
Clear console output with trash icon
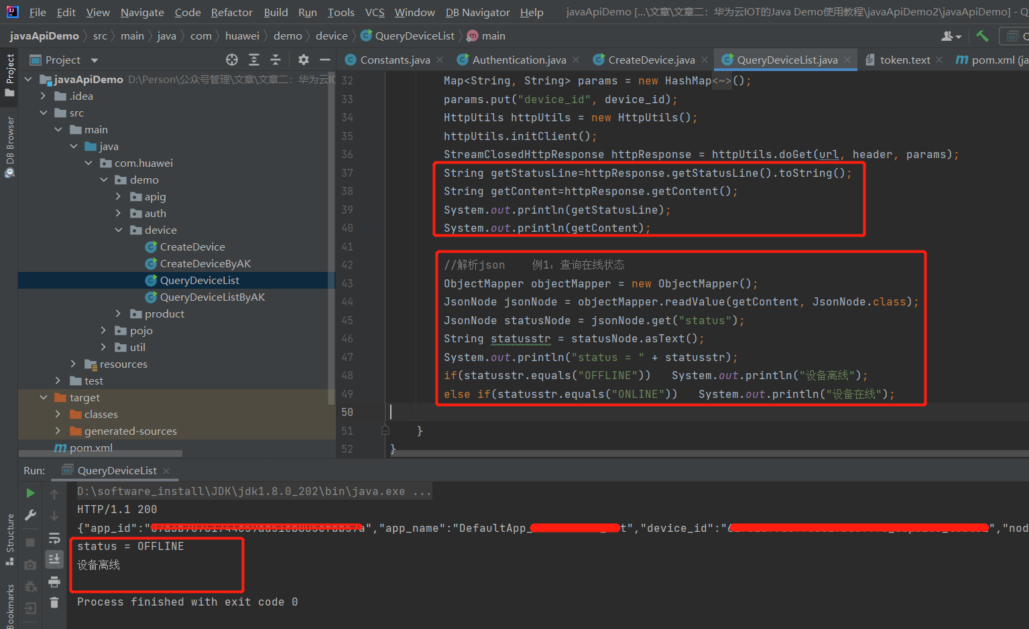pyautogui.click(x=54, y=603)
